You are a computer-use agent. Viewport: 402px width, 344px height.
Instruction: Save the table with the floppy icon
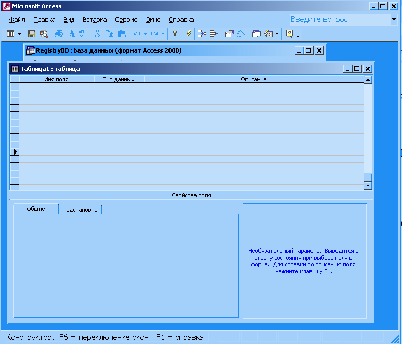tap(32, 34)
